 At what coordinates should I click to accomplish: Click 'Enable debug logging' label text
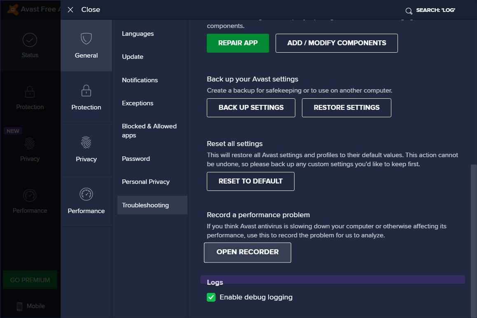click(x=256, y=297)
